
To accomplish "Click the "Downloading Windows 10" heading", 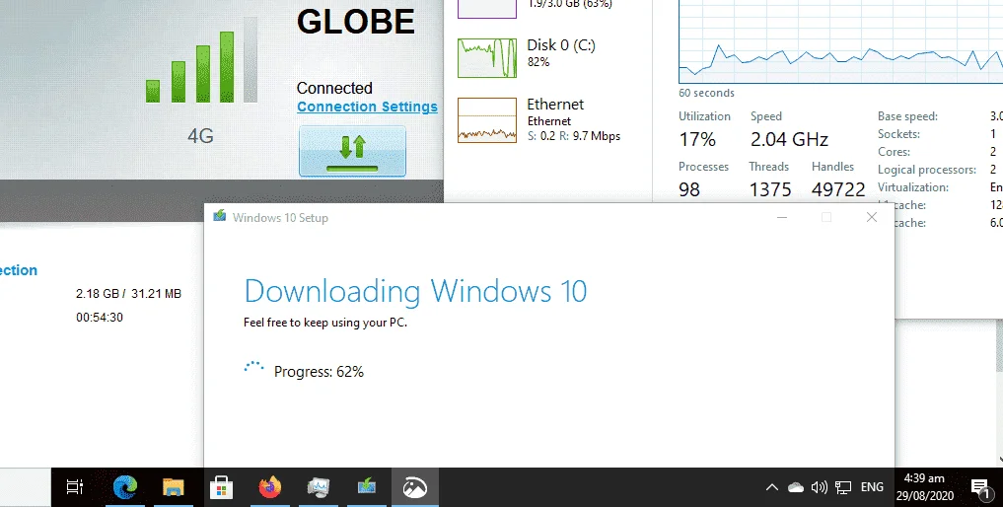I will [x=415, y=291].
